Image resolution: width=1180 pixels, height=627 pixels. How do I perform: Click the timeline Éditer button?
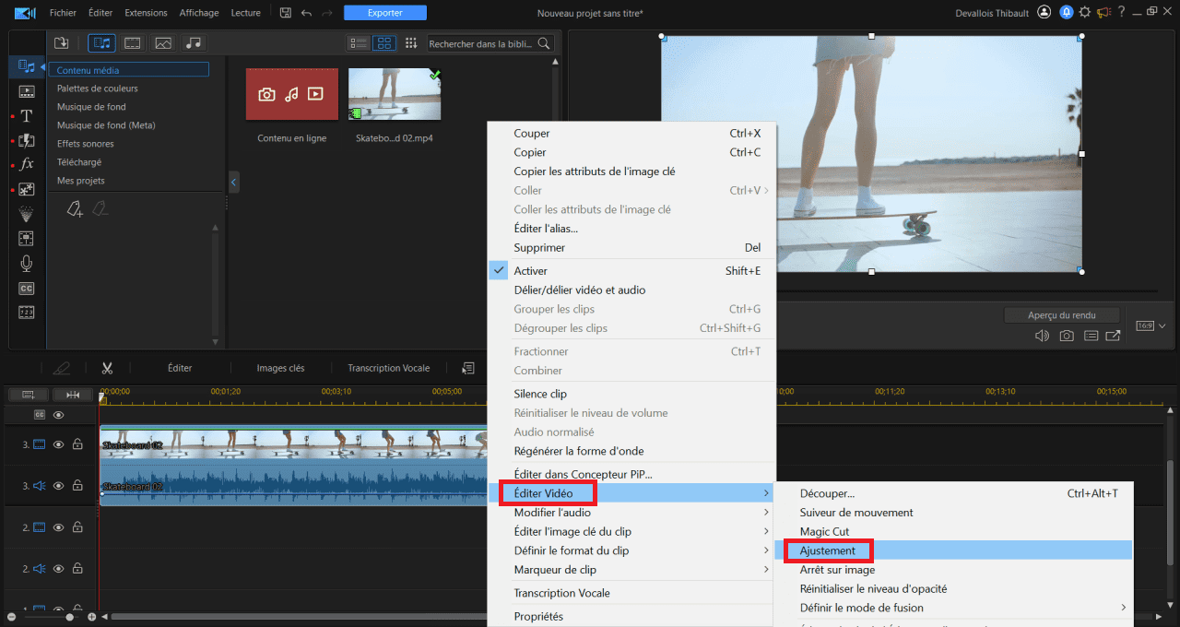[x=180, y=368]
